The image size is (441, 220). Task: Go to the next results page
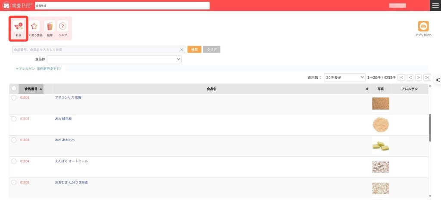click(418, 77)
